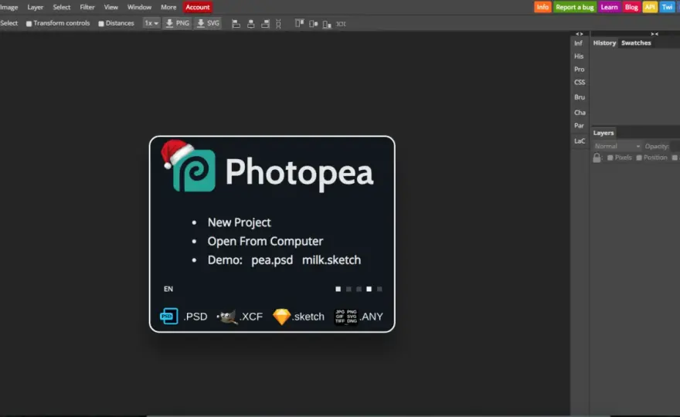
Task: Click the blue Twi button
Action: click(668, 7)
